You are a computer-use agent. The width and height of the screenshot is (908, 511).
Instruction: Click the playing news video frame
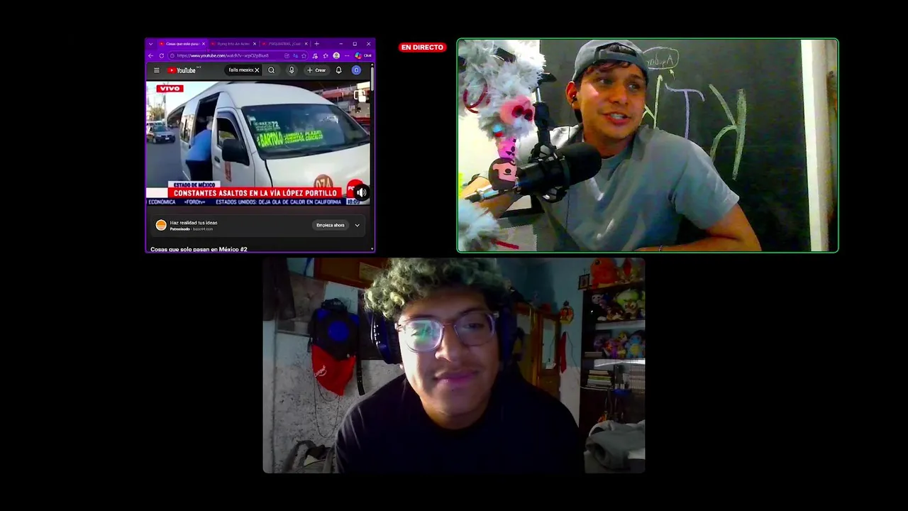click(x=258, y=143)
